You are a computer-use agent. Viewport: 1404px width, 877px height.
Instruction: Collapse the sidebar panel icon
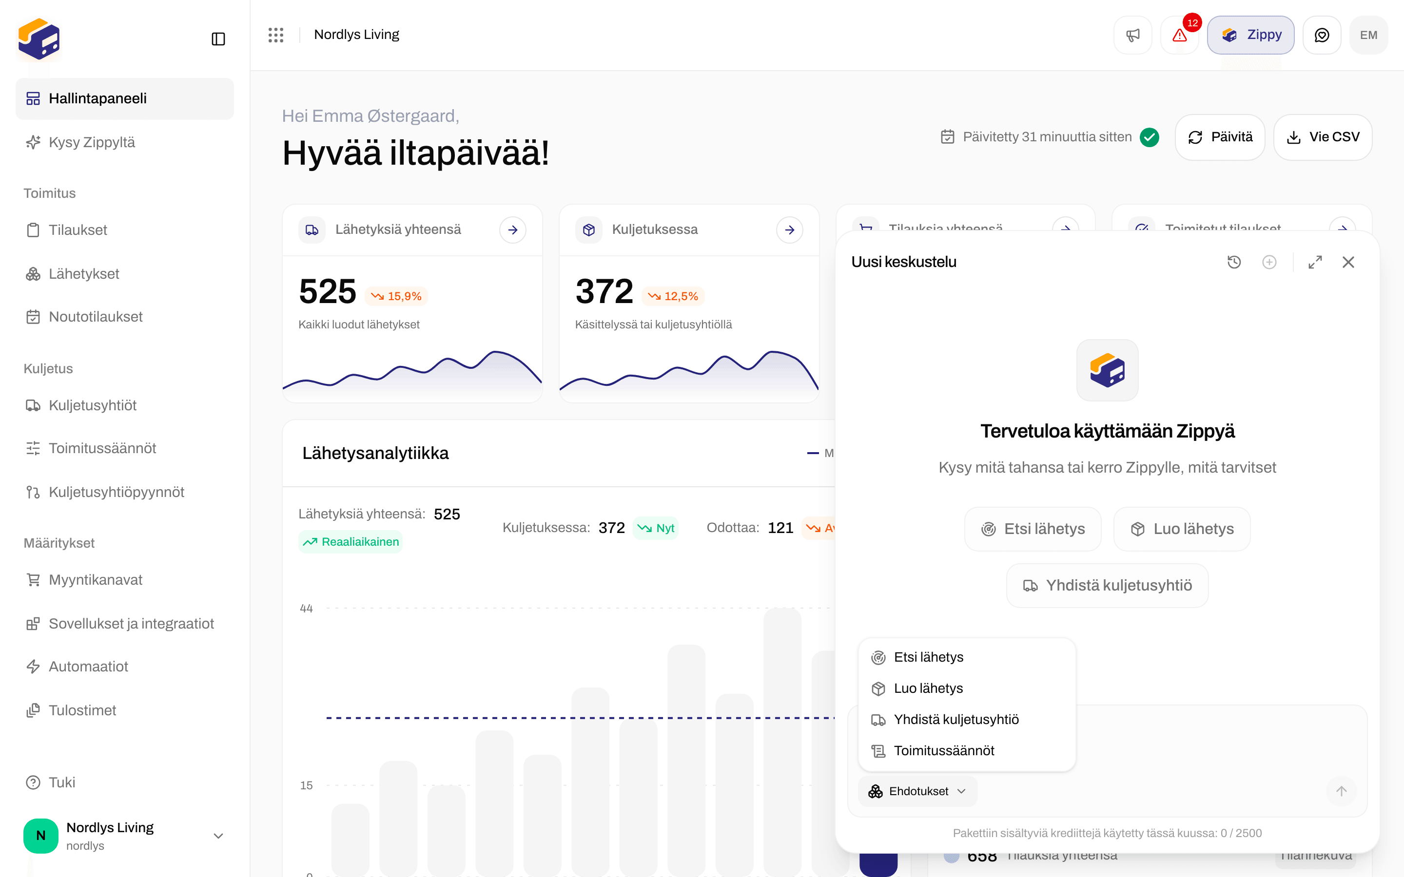point(218,39)
